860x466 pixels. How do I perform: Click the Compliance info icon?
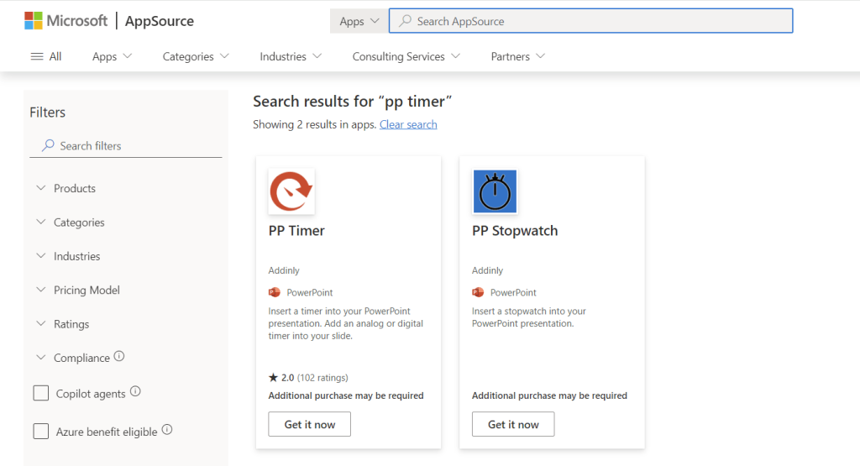pyautogui.click(x=119, y=356)
